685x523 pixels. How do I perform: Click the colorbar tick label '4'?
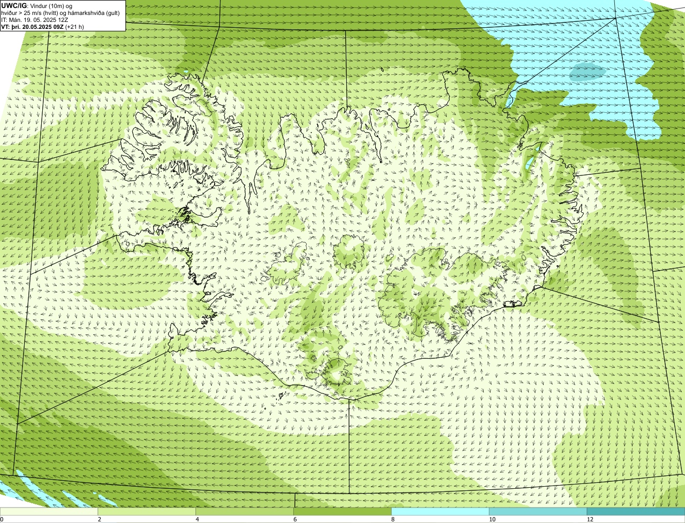[197, 519]
